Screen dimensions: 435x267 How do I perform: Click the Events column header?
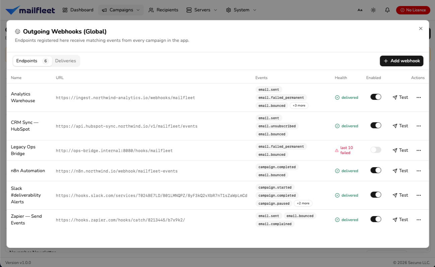pos(261,78)
